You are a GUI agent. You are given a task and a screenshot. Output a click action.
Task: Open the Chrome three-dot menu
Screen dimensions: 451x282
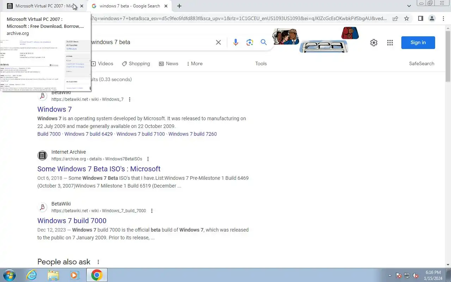point(443,18)
